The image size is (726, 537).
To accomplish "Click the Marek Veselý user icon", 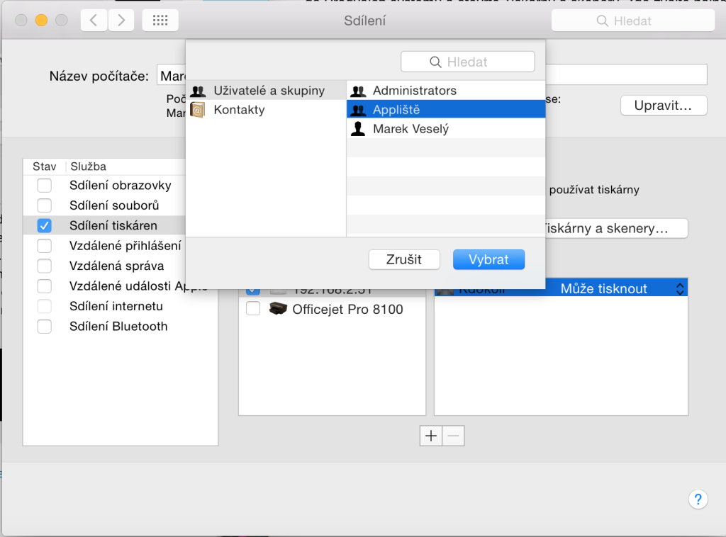I will coord(358,129).
